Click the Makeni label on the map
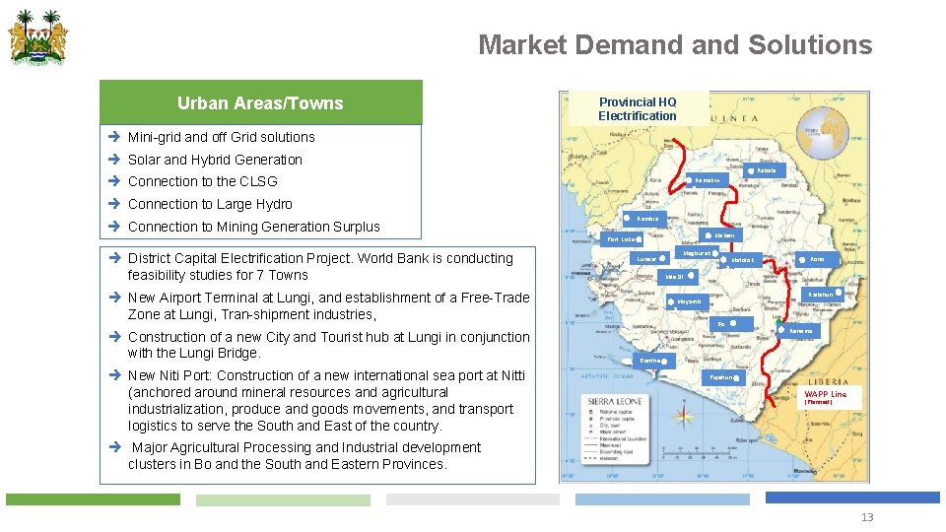This screenshot has width=946, height=532. click(x=720, y=235)
